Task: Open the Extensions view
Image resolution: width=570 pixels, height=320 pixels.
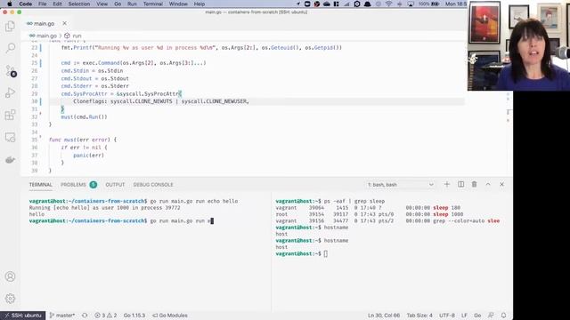Action: [10, 115]
